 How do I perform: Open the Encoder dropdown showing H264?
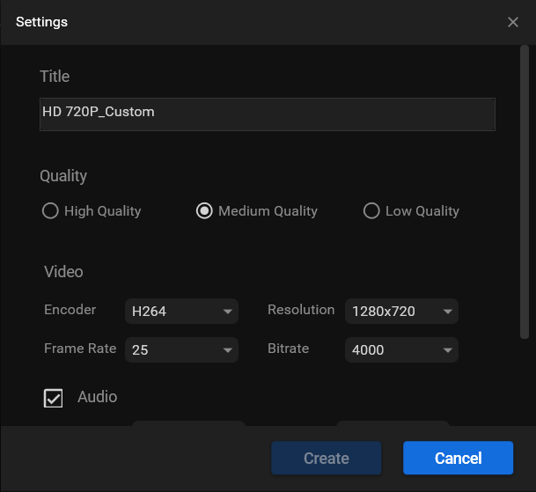tap(181, 312)
